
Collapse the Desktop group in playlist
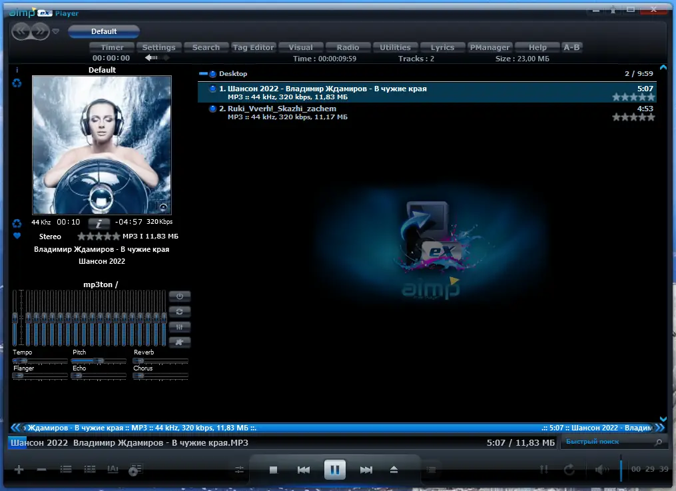pos(203,74)
